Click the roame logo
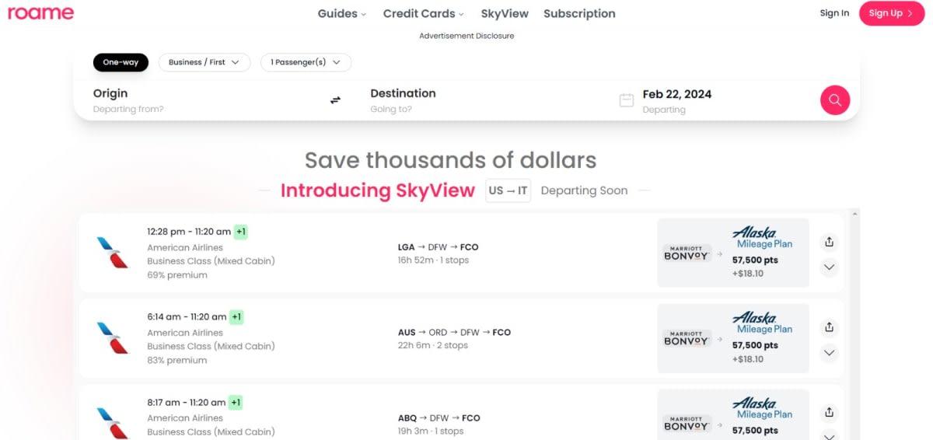The width and height of the screenshot is (933, 440). (41, 13)
